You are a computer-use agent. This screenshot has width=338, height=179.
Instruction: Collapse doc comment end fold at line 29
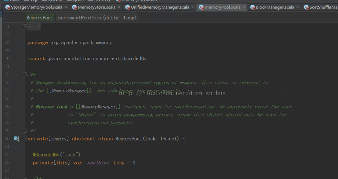(x=25, y=131)
